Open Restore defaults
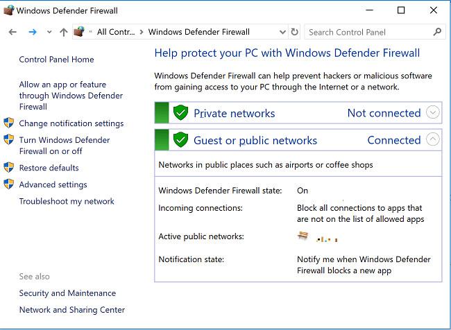451x330 pixels. tap(49, 168)
